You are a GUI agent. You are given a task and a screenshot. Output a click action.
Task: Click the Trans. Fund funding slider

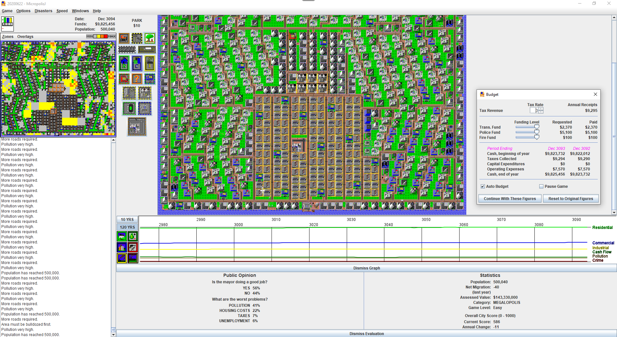click(x=527, y=127)
